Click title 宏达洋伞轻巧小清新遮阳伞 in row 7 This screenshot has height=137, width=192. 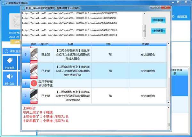point(73,71)
